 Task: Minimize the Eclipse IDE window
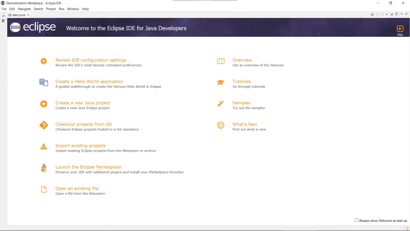378,3
